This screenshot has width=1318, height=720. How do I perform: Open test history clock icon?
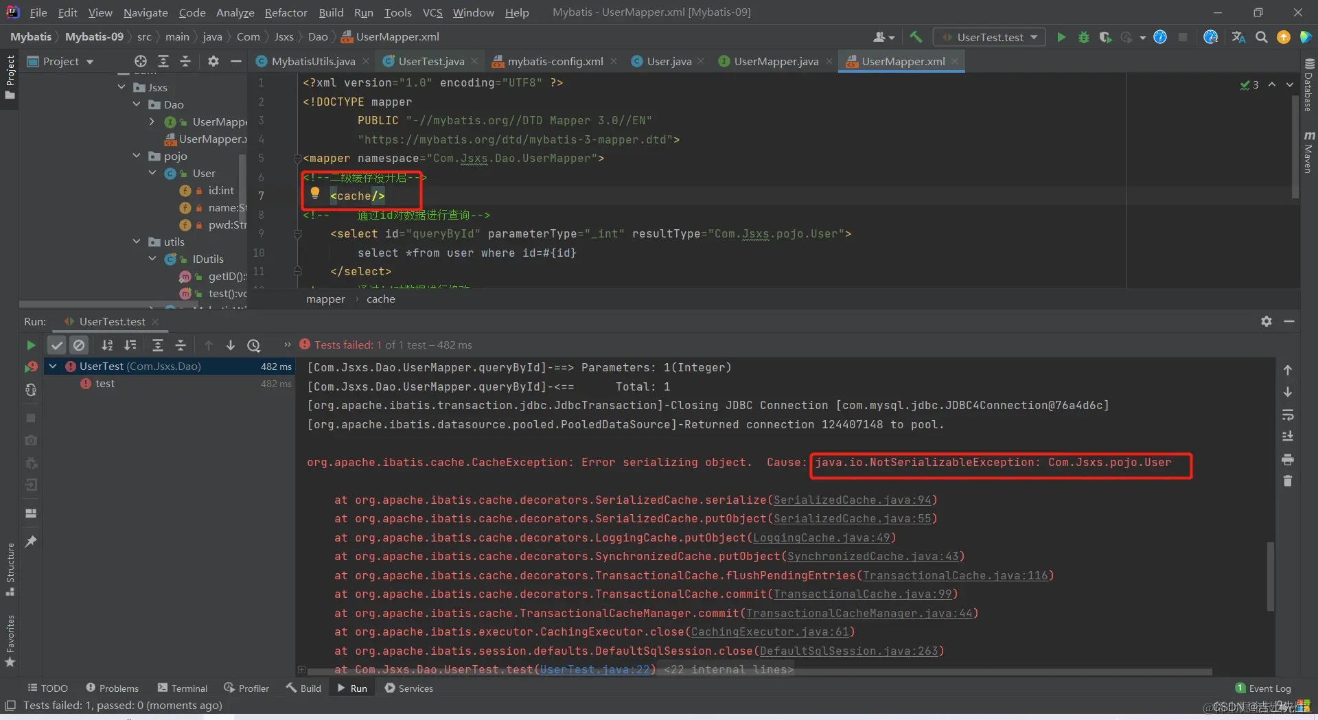(254, 345)
